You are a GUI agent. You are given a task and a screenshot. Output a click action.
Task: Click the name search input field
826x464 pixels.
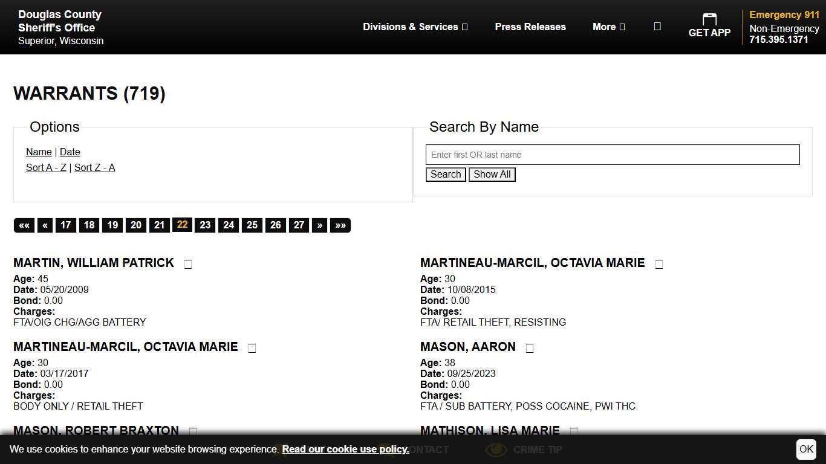[x=612, y=155]
